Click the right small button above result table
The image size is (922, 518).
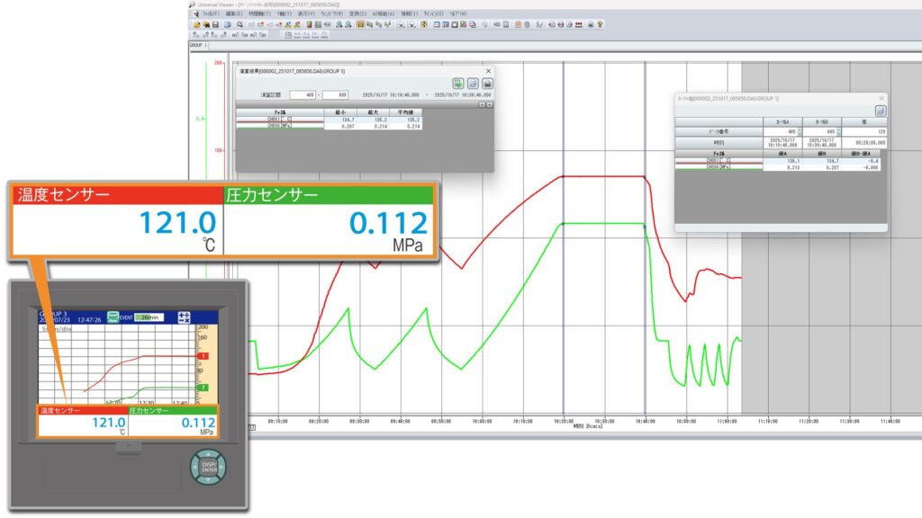(489, 104)
